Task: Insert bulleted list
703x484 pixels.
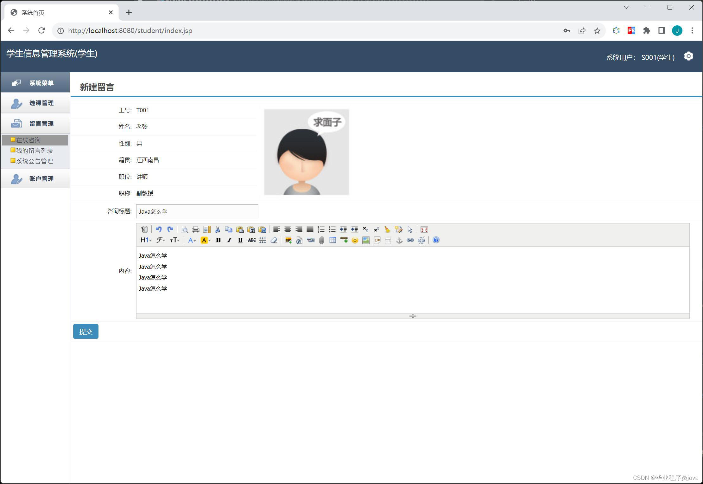Action: pyautogui.click(x=332, y=229)
